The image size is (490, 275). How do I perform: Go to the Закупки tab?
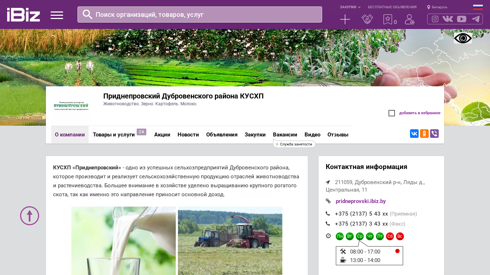tap(255, 135)
